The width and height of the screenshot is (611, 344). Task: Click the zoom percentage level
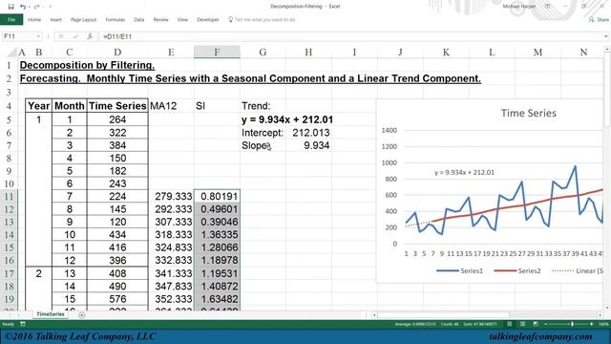click(604, 324)
